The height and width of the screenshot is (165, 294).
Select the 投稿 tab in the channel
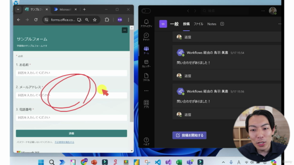pyautogui.click(x=187, y=24)
